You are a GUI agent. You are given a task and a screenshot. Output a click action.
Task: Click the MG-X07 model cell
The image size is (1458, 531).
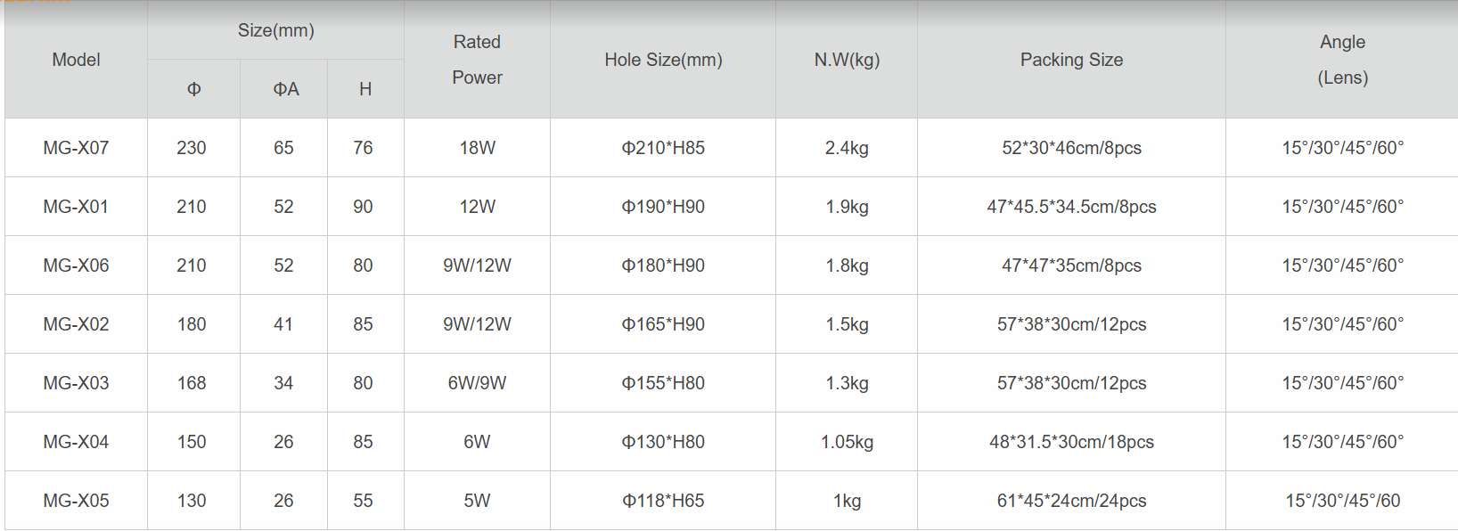point(76,148)
